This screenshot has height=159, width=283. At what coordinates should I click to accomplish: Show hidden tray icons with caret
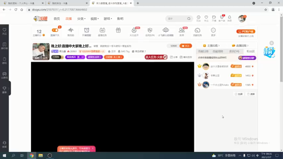(240, 155)
